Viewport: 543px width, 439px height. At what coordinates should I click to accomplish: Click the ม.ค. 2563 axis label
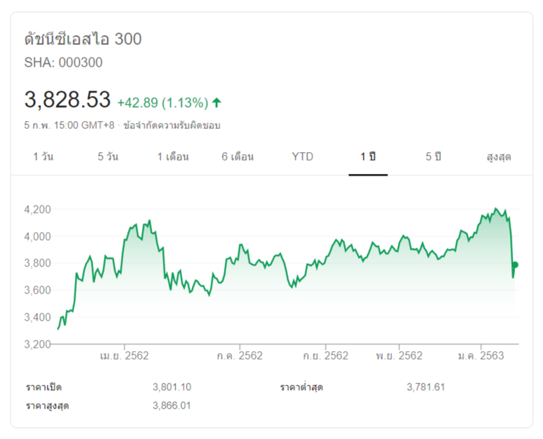click(x=481, y=356)
